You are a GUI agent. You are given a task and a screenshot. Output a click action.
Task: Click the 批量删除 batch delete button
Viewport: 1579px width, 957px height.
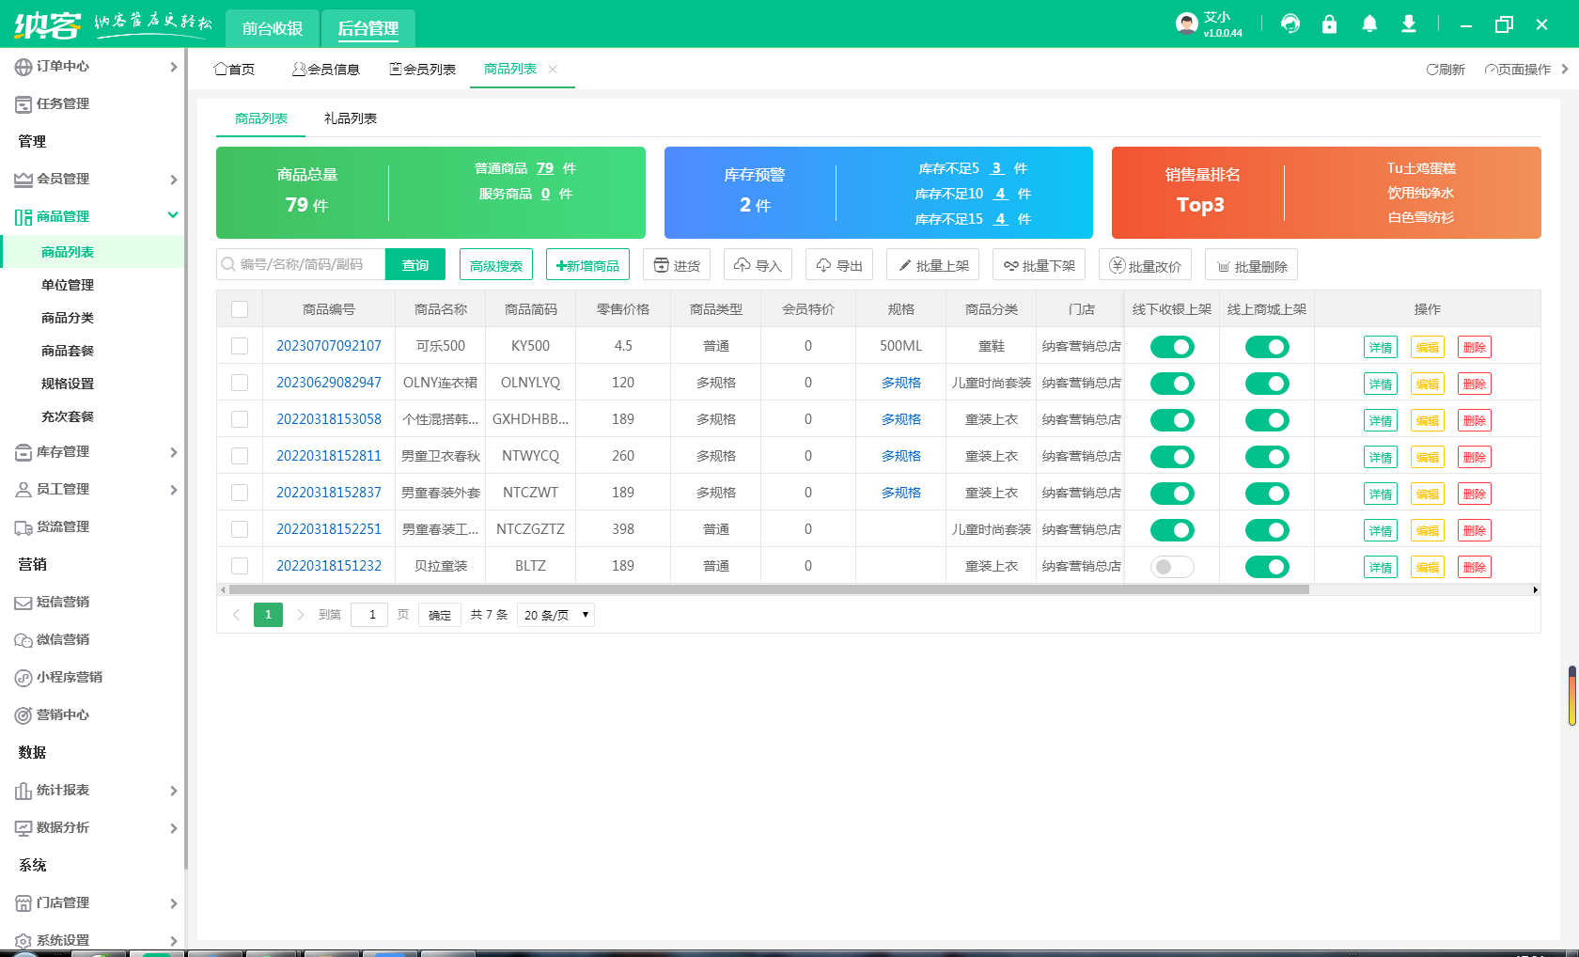coord(1251,265)
